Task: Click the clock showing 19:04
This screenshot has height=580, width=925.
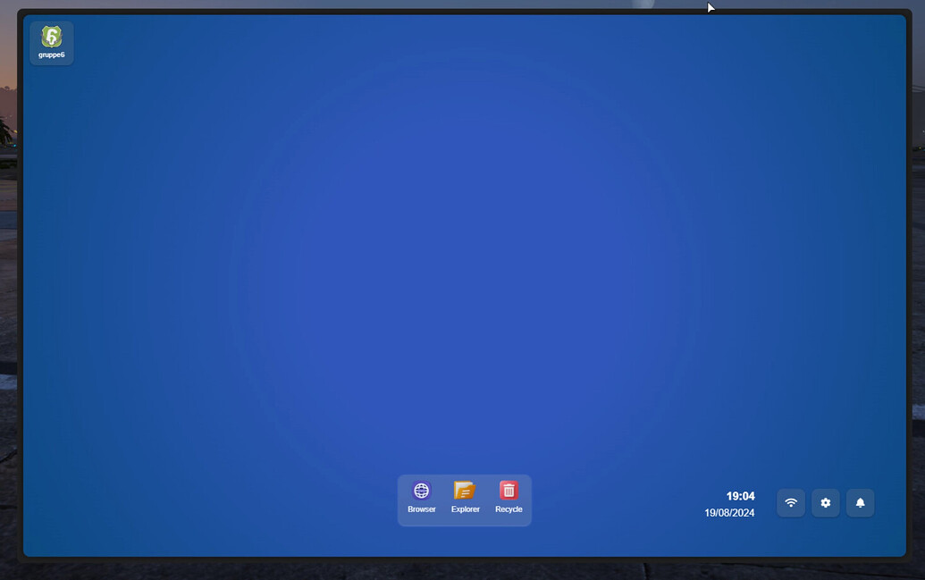Action: click(x=740, y=496)
